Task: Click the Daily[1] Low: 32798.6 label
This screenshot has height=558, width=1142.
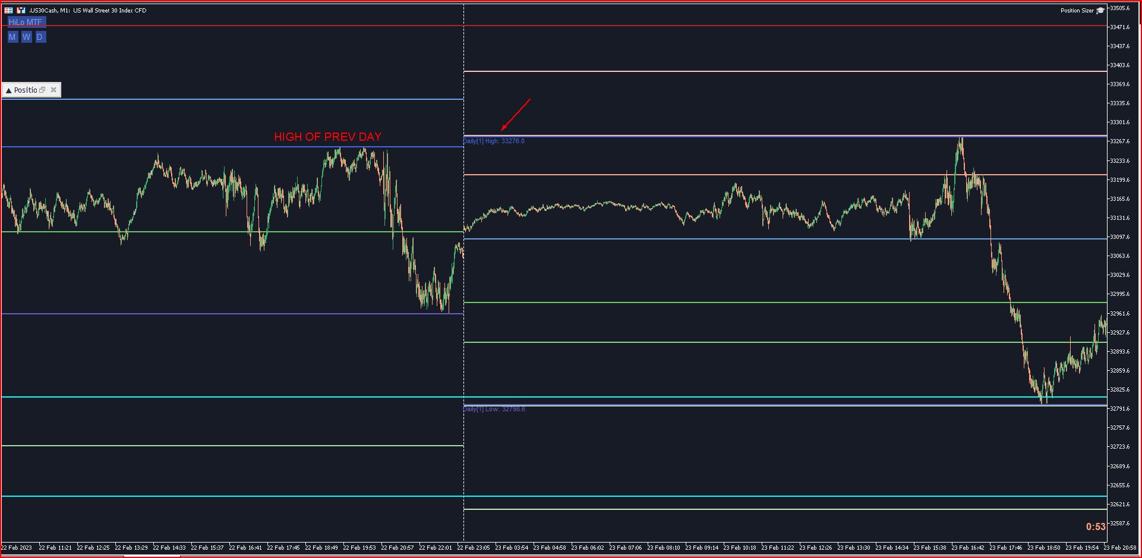Action: [x=494, y=409]
